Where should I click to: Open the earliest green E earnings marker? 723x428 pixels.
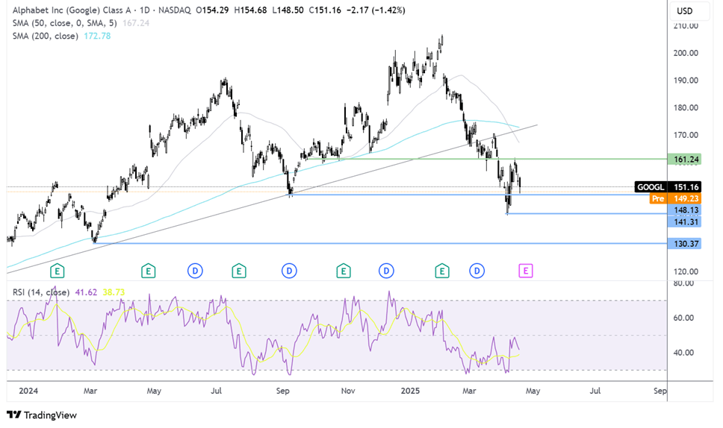pyautogui.click(x=58, y=271)
